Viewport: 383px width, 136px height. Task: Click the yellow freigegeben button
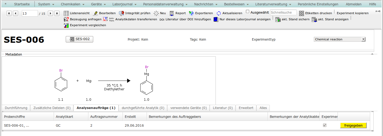(x=353, y=126)
